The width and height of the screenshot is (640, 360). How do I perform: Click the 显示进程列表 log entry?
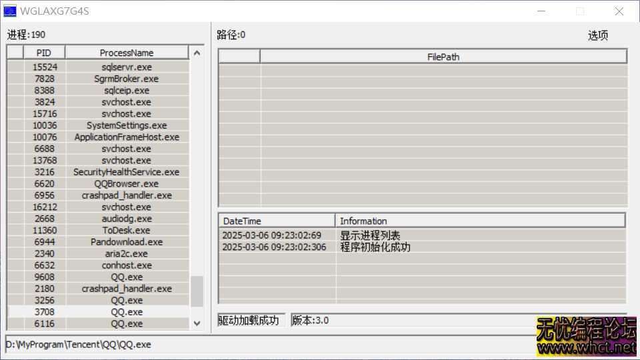point(370,235)
